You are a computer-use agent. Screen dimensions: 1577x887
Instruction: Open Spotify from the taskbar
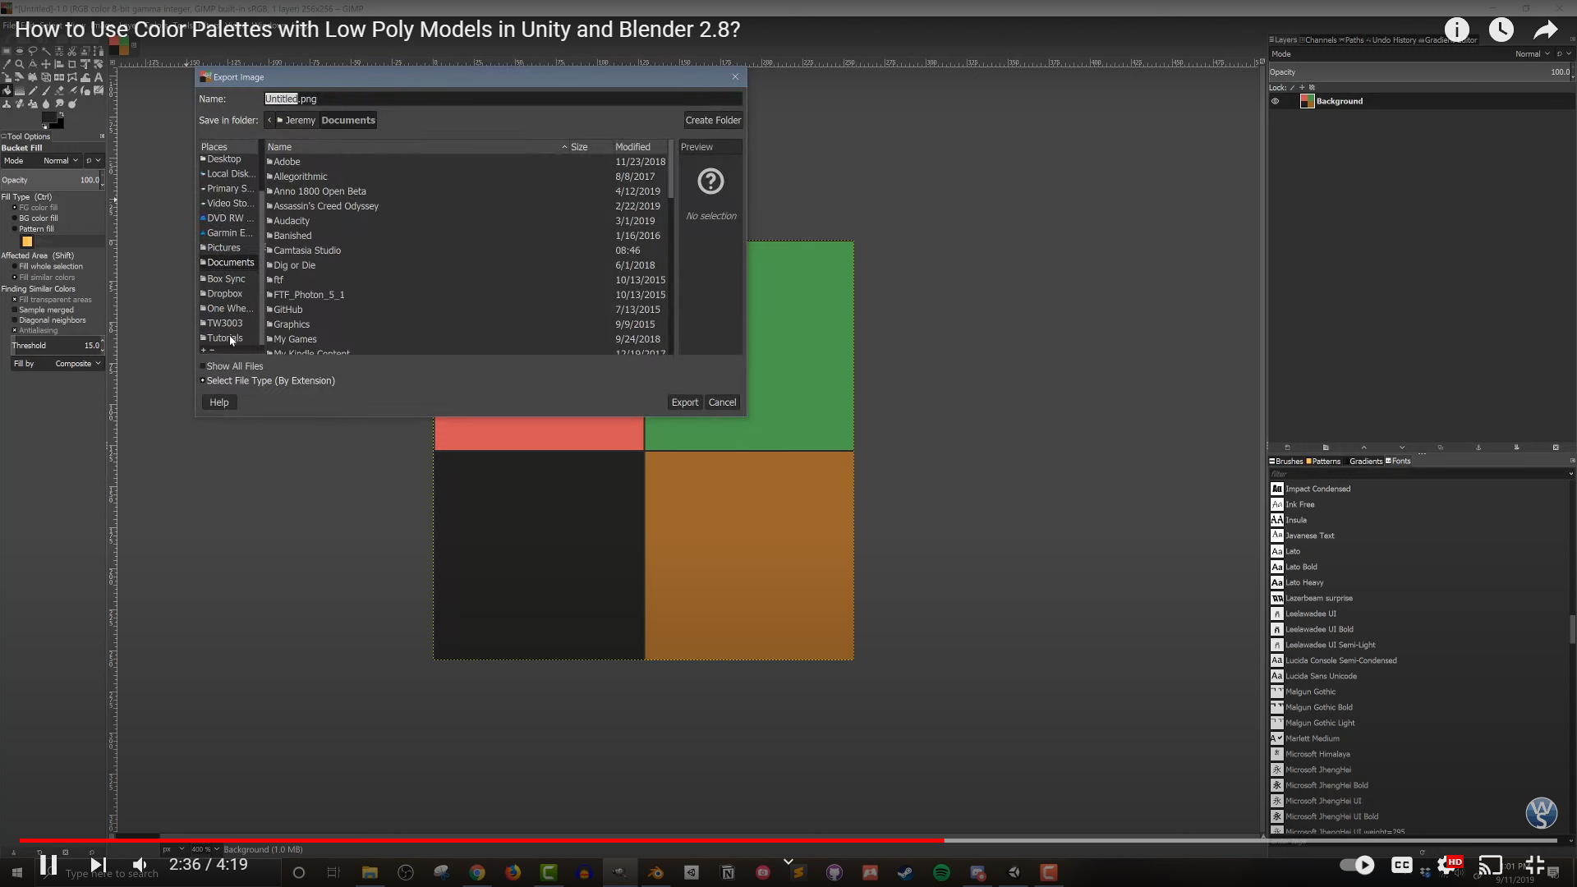pyautogui.click(x=941, y=872)
